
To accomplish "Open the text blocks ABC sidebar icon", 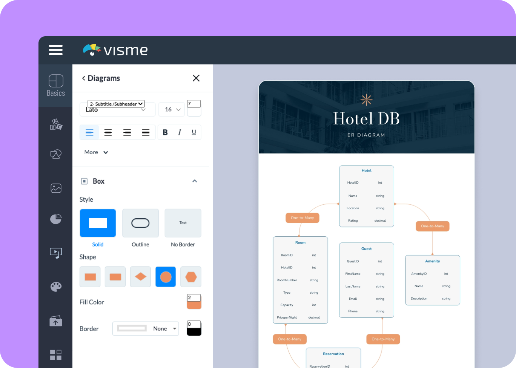I will click(x=56, y=124).
